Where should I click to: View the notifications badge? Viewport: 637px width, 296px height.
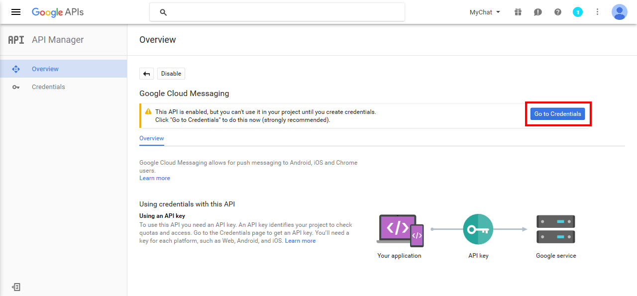(578, 12)
